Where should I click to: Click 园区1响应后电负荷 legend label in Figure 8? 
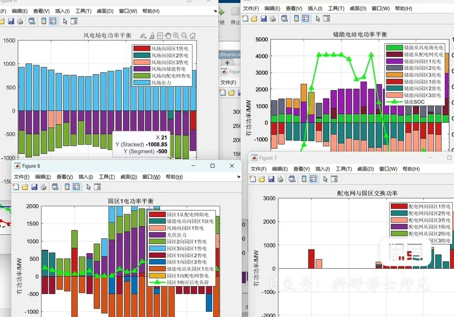coord(187,283)
